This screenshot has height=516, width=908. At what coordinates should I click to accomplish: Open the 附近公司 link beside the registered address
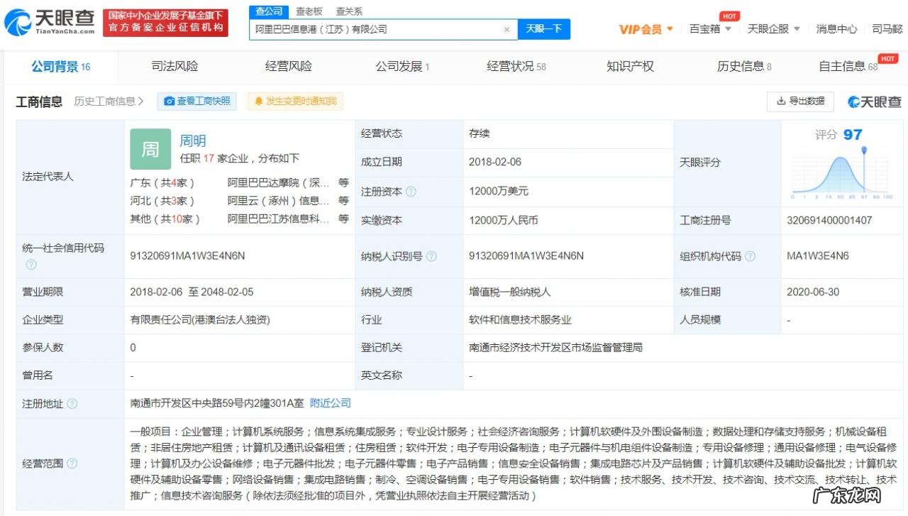[x=331, y=403]
